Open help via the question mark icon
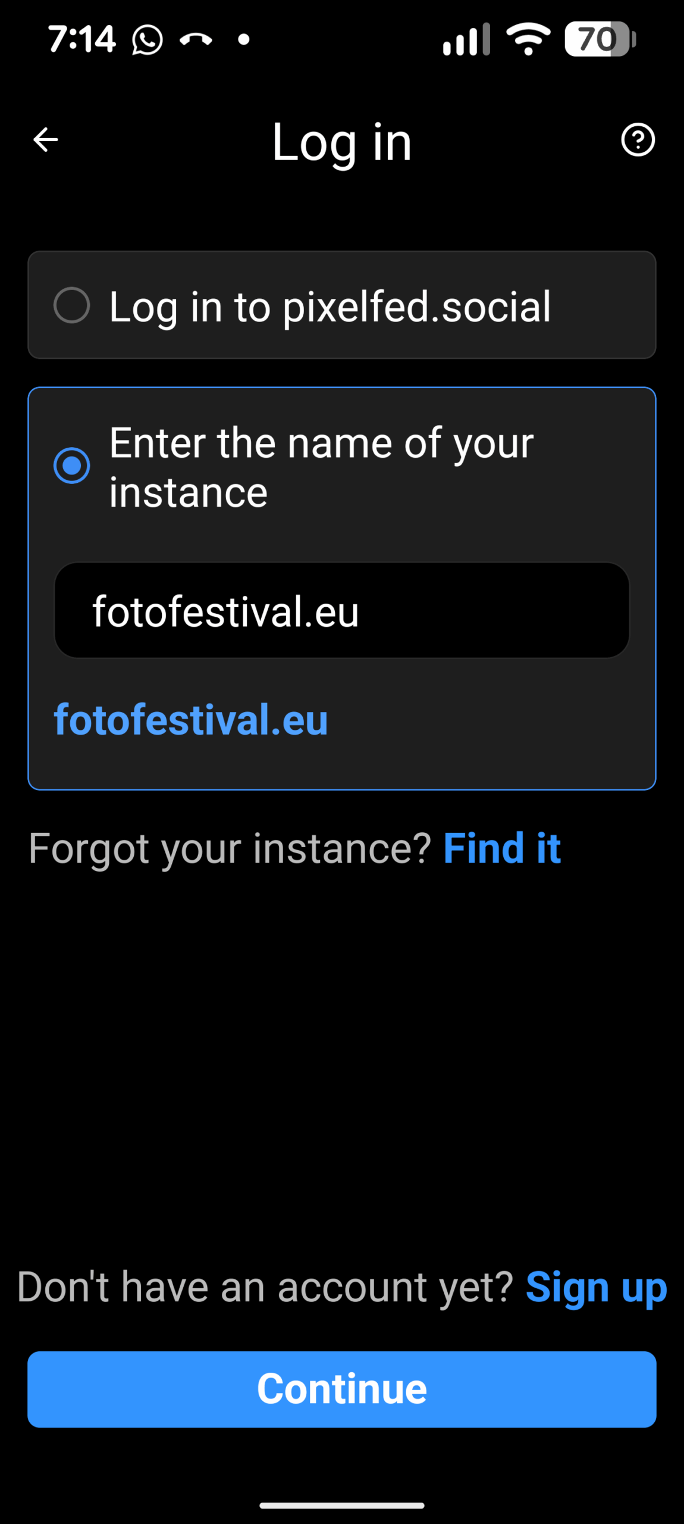This screenshot has height=1524, width=684. click(x=638, y=140)
